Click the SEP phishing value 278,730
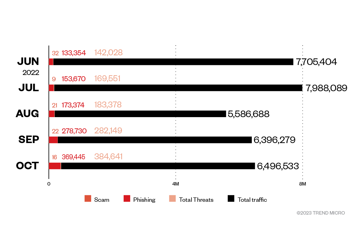 (x=74, y=131)
